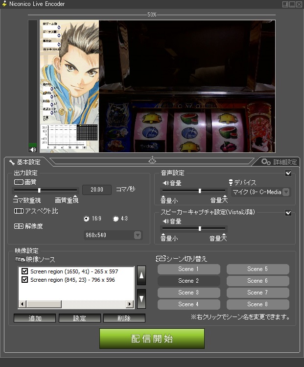This screenshot has width=304, height=367.
Task: Click the アスペクト比 aspect ratio icon
Action: [x=19, y=211]
